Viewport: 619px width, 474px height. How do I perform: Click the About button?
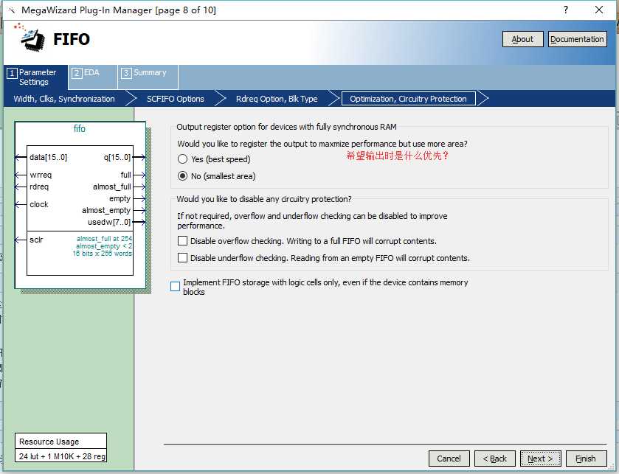[x=522, y=39]
